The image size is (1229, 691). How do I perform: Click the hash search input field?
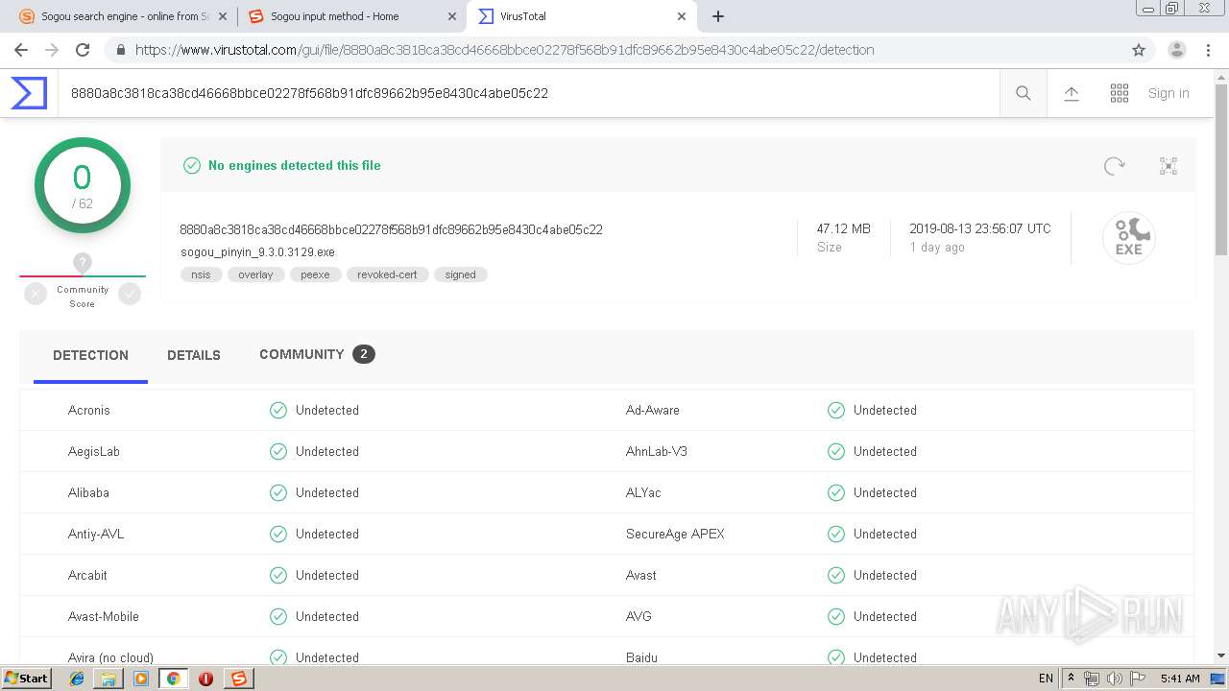tap(528, 93)
